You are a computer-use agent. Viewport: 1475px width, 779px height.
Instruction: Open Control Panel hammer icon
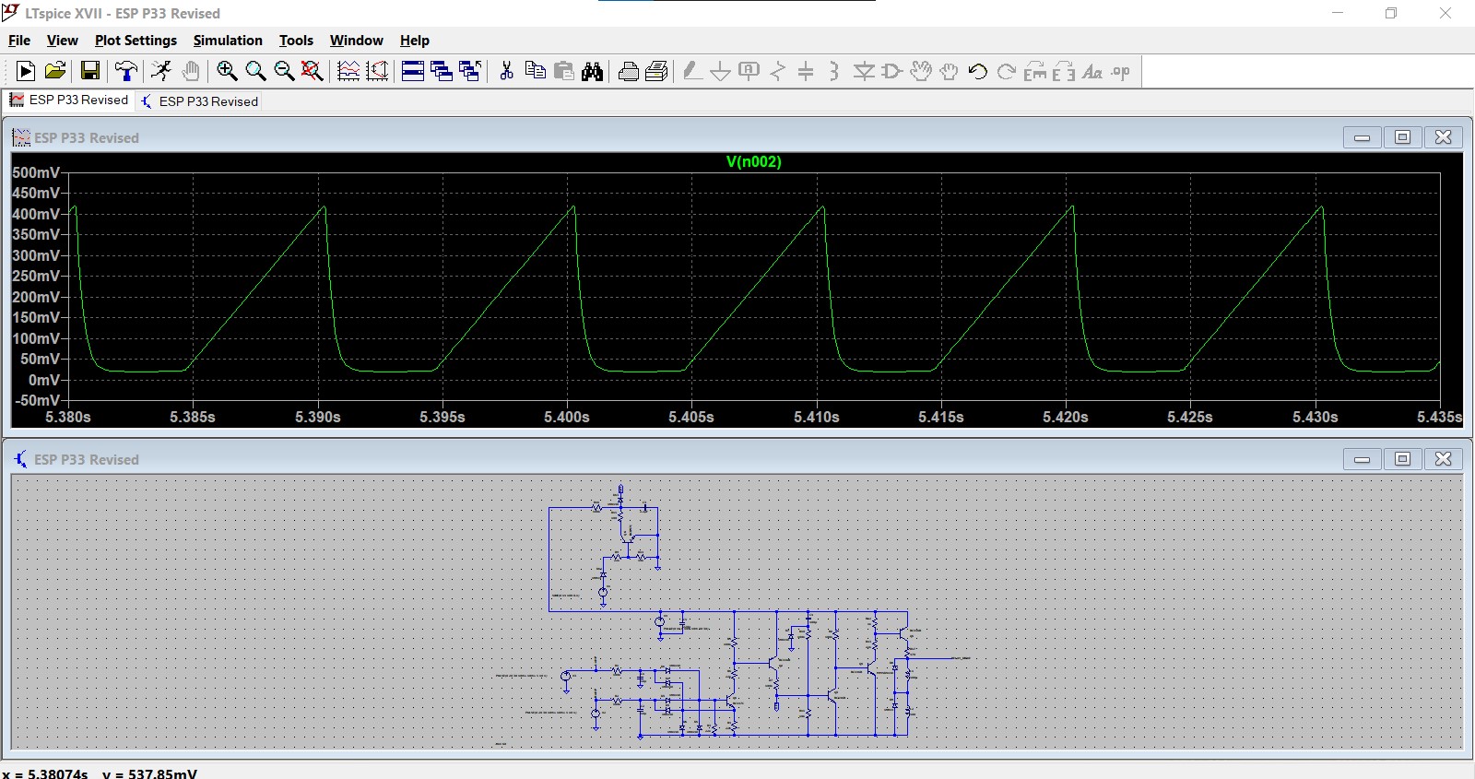pyautogui.click(x=126, y=71)
